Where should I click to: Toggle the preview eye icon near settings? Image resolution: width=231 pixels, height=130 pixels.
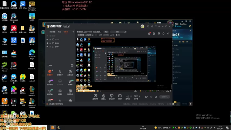(x=151, y=97)
